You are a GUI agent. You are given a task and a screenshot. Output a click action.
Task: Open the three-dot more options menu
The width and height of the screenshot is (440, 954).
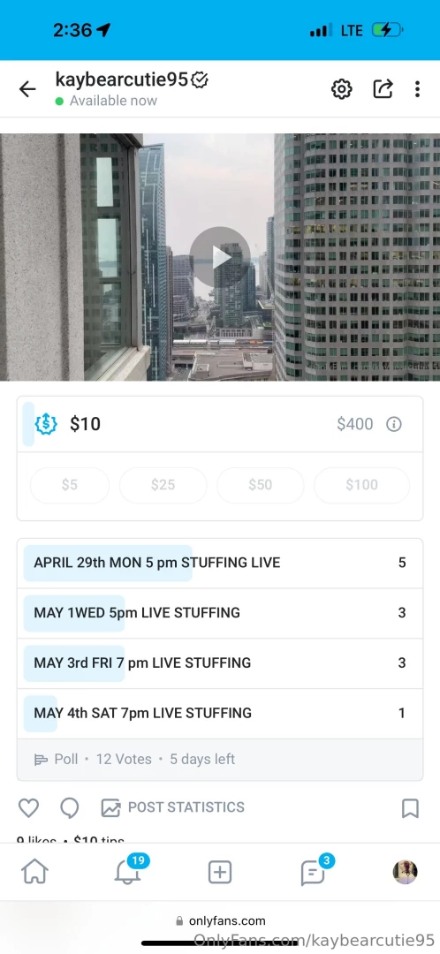pos(417,89)
